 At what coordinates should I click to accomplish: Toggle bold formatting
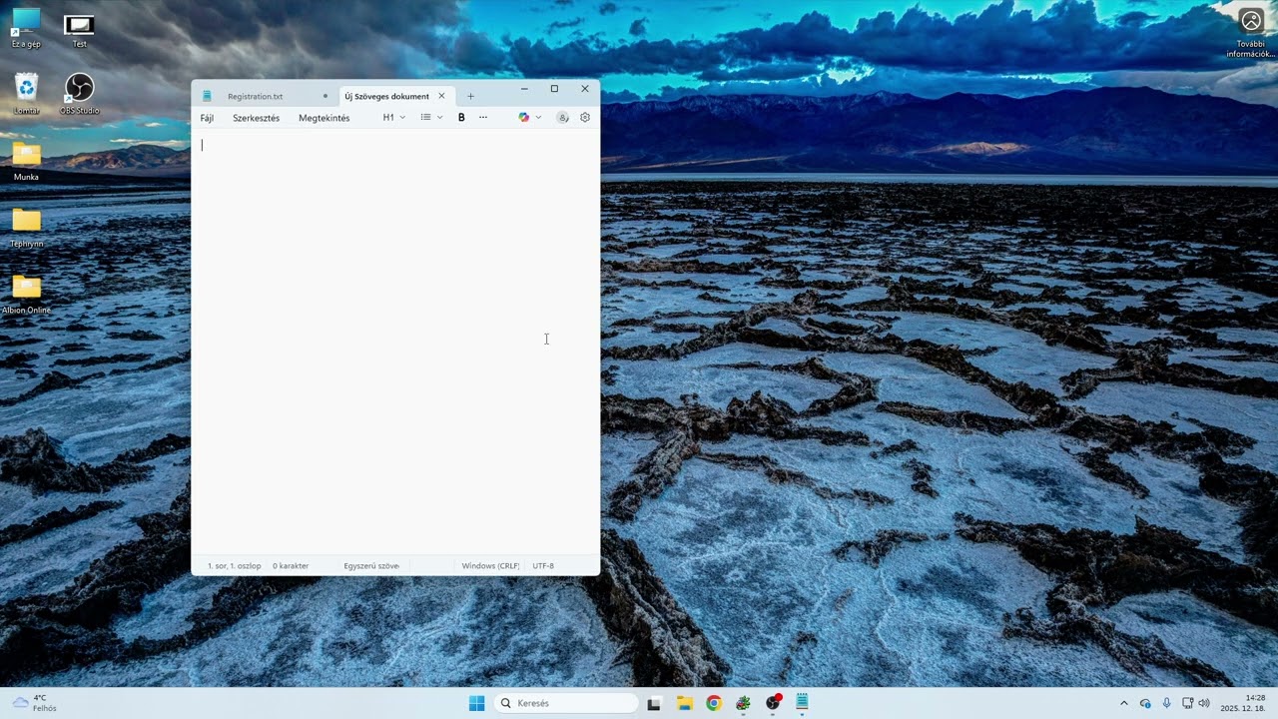[x=461, y=118]
